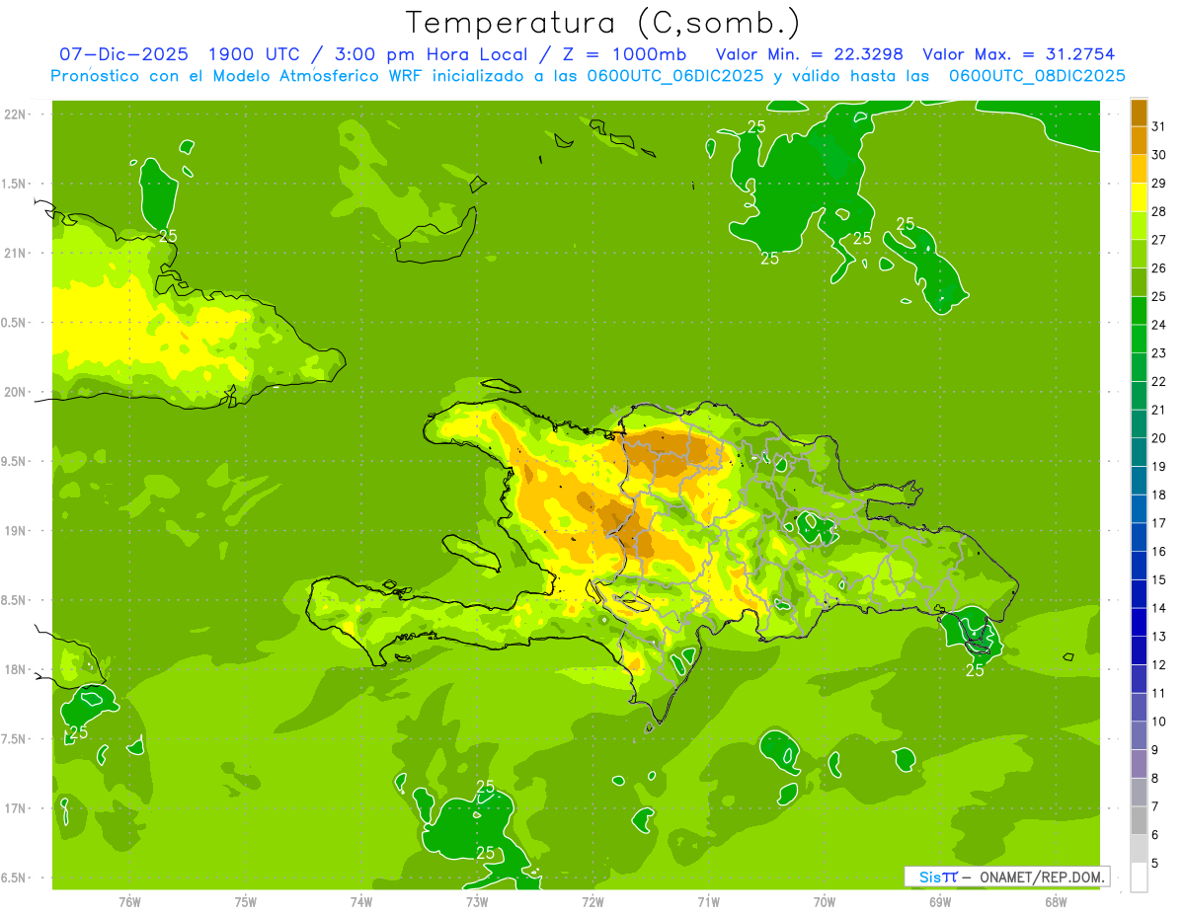Click the "76W" longitude label
Screen dimensions: 1185x915
[x=129, y=901]
